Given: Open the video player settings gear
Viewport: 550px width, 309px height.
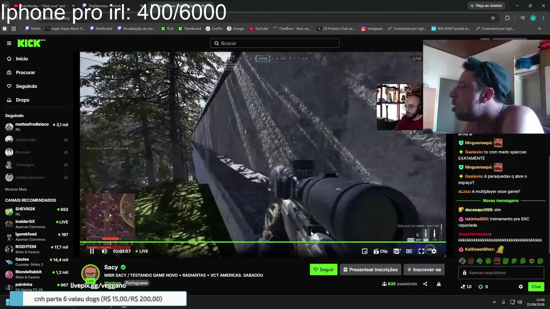Looking at the screenshot, I should click(434, 251).
